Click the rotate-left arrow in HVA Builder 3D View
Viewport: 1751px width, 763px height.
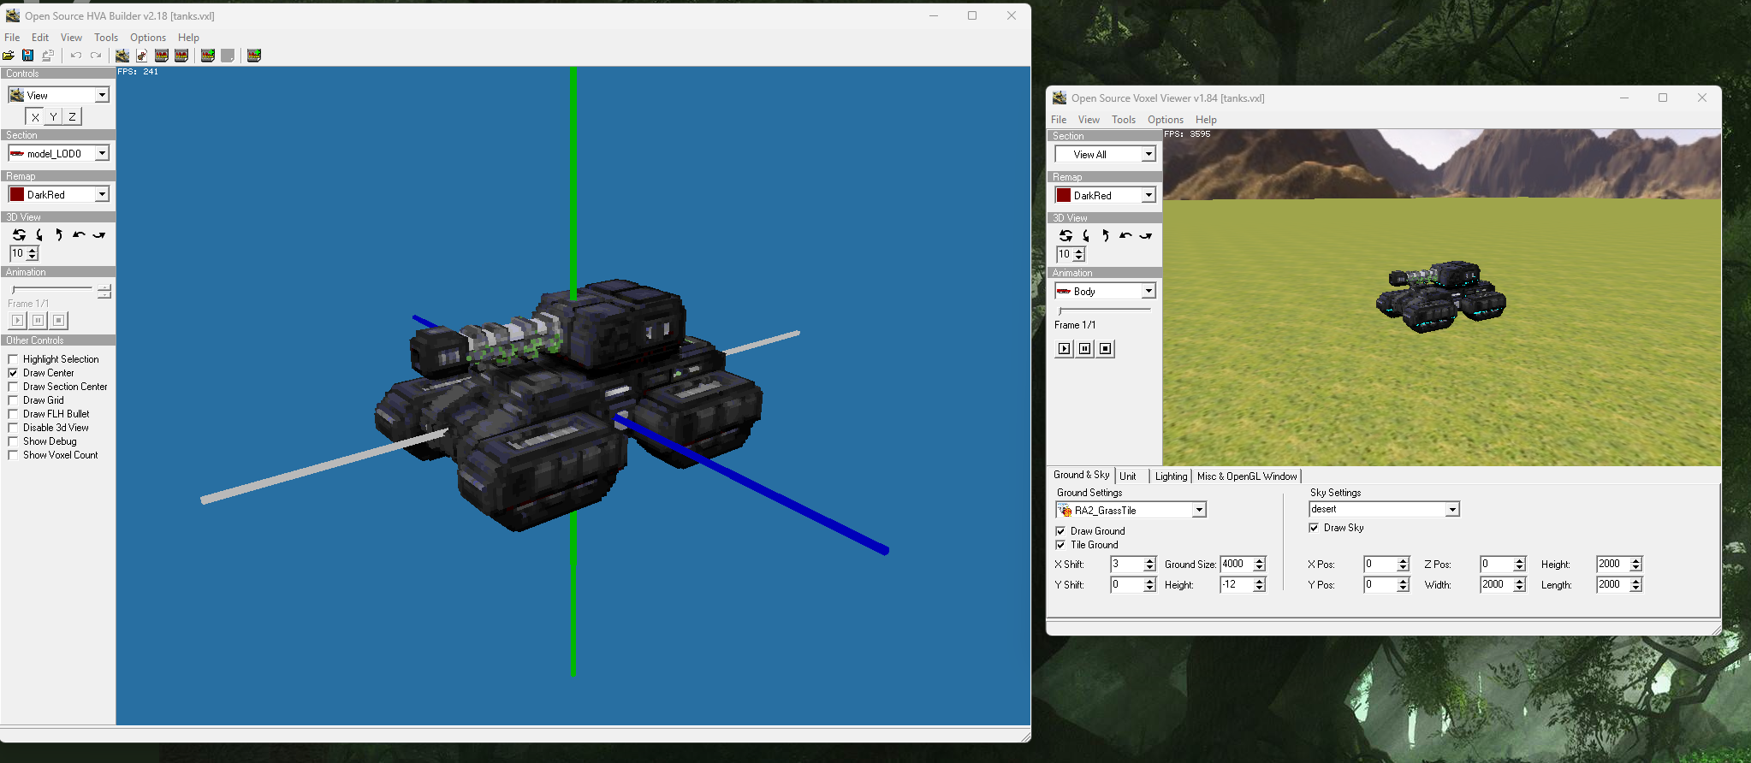point(79,234)
